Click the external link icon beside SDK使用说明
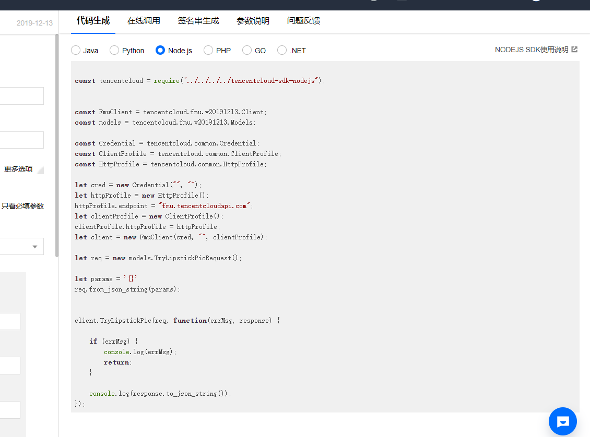 point(574,50)
